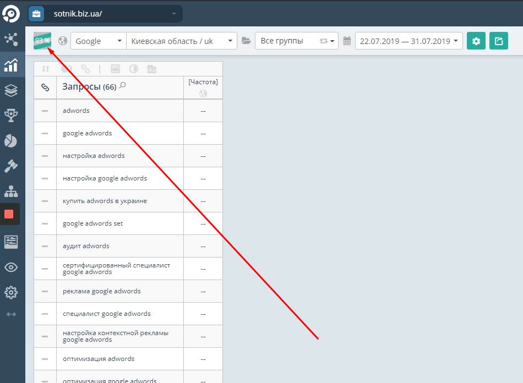Open the layers stack sidebar icon
This screenshot has width=523, height=383.
click(x=11, y=90)
